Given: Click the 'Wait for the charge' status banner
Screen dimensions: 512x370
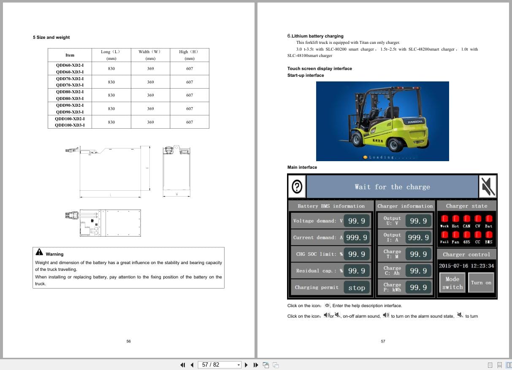Looking at the screenshot, I should pos(392,187).
